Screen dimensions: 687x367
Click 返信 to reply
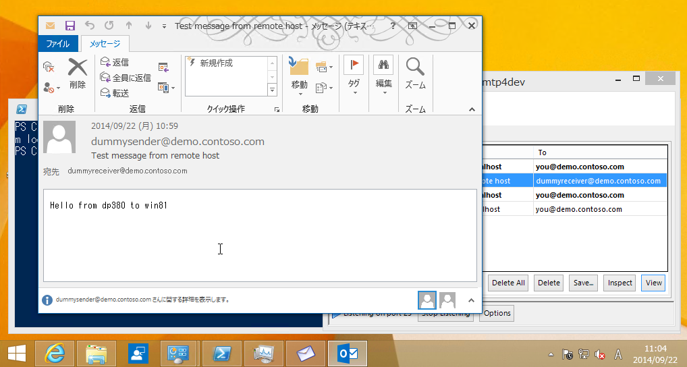coord(114,62)
